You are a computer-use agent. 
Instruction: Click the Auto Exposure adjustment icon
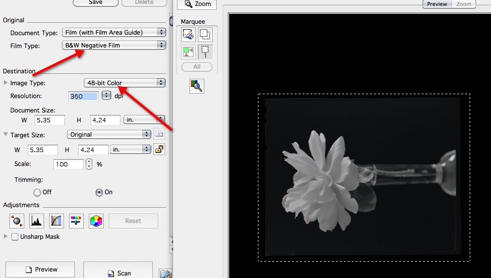pyautogui.click(x=17, y=221)
